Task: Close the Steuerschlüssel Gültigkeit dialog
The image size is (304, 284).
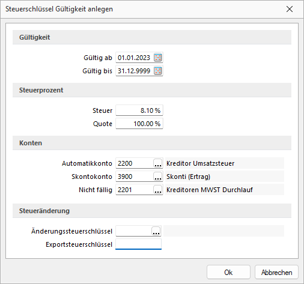Action: click(x=290, y=9)
